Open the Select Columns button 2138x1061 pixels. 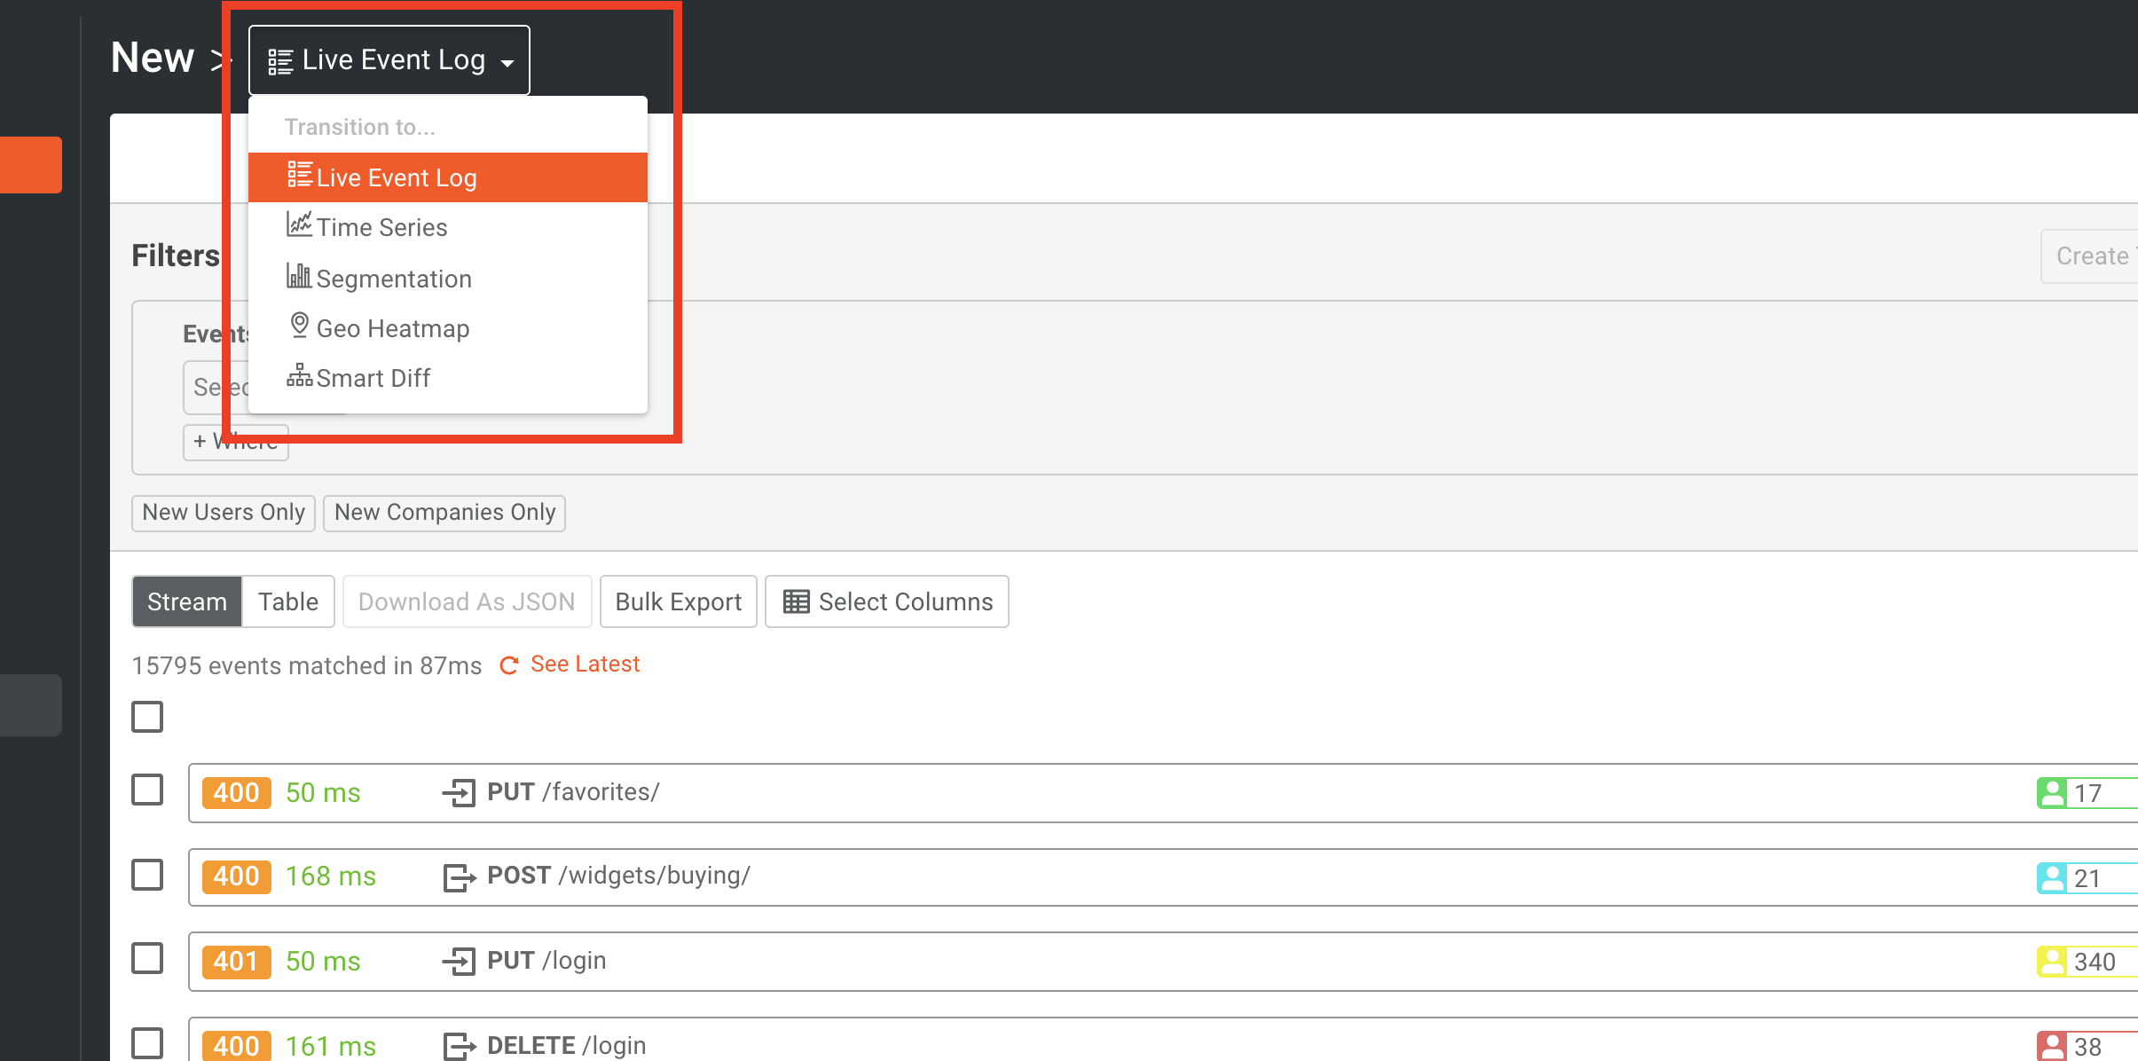(x=887, y=601)
